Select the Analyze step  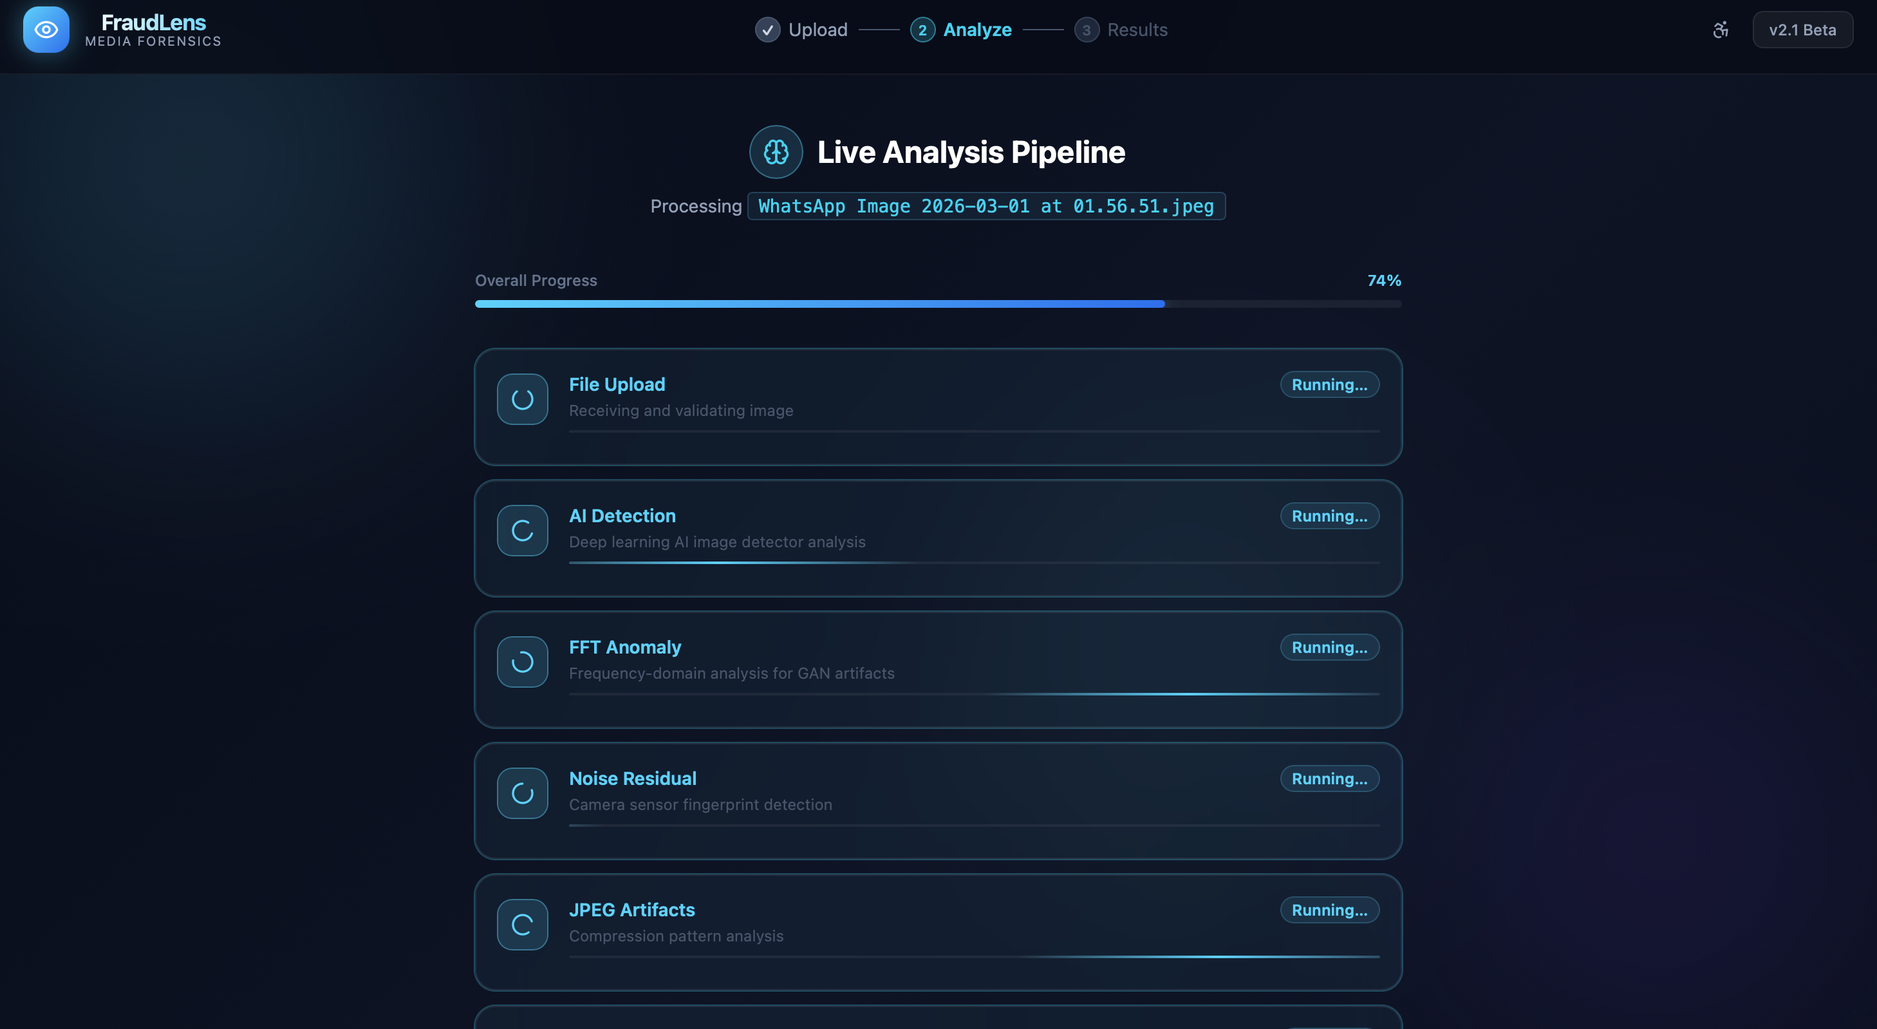click(x=961, y=30)
